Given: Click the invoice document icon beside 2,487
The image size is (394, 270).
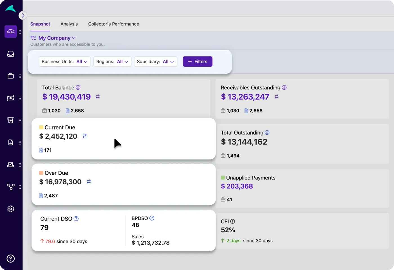Looking at the screenshot, I should pyautogui.click(x=41, y=196).
